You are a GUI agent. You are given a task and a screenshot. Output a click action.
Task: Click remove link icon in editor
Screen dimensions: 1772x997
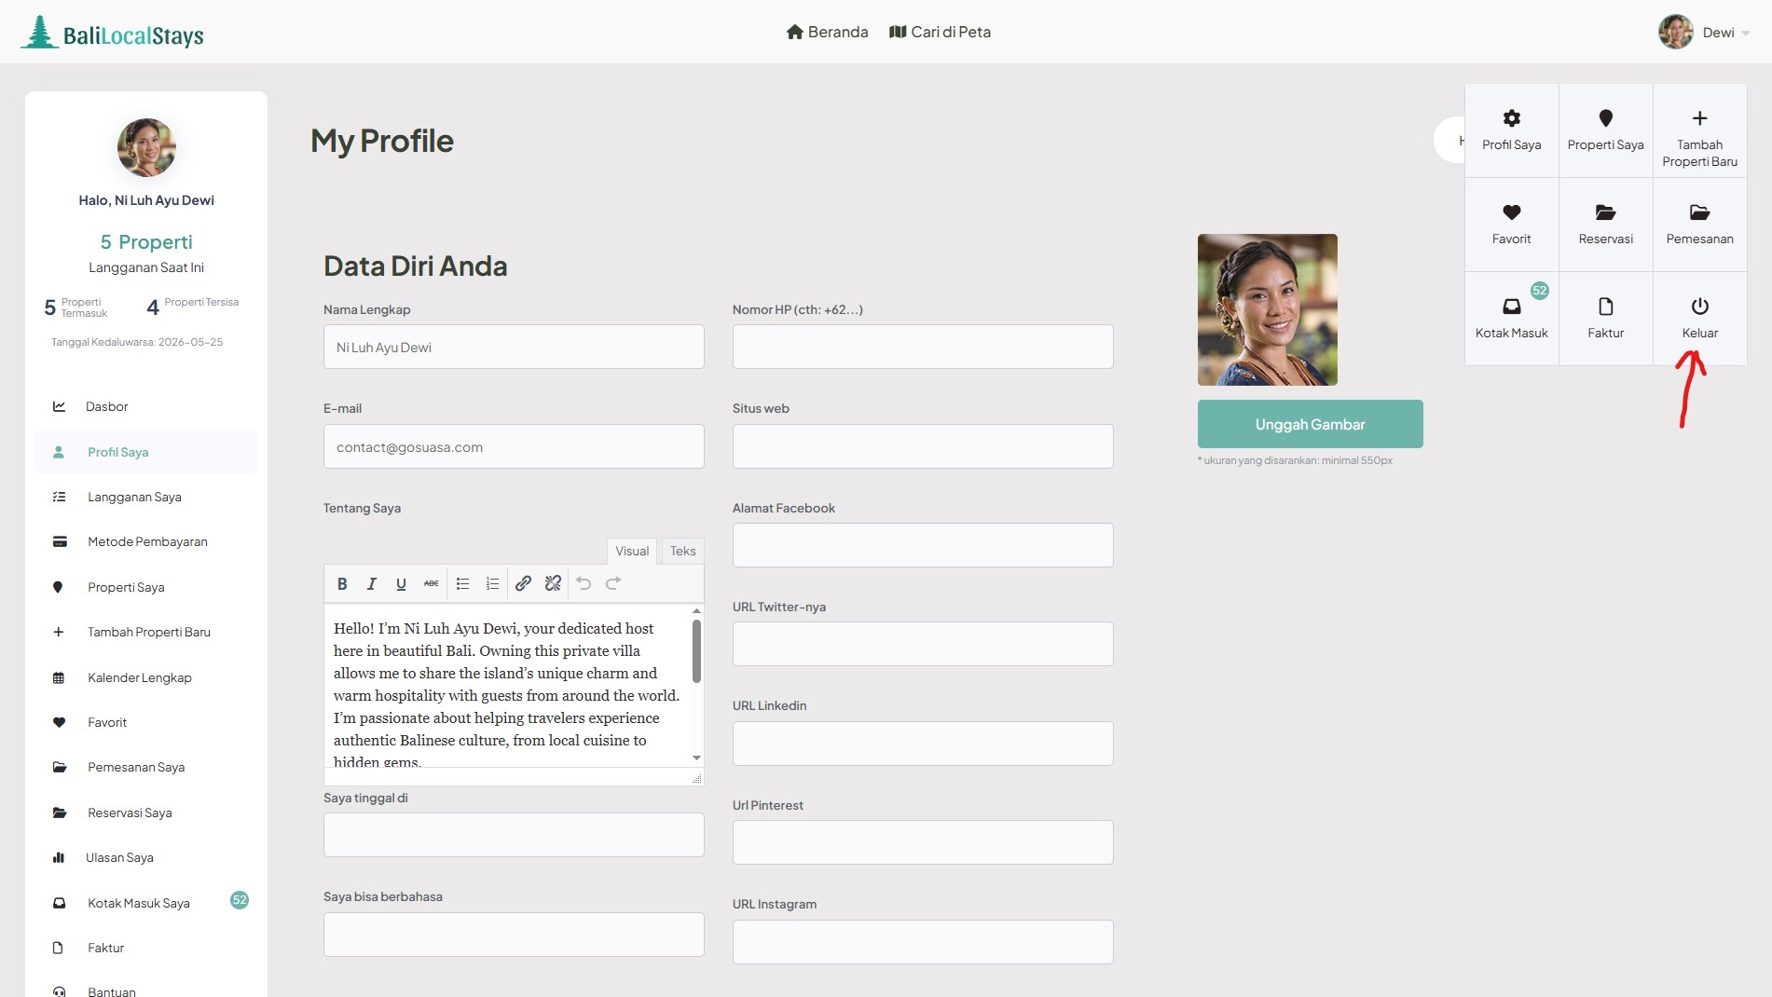tap(553, 583)
